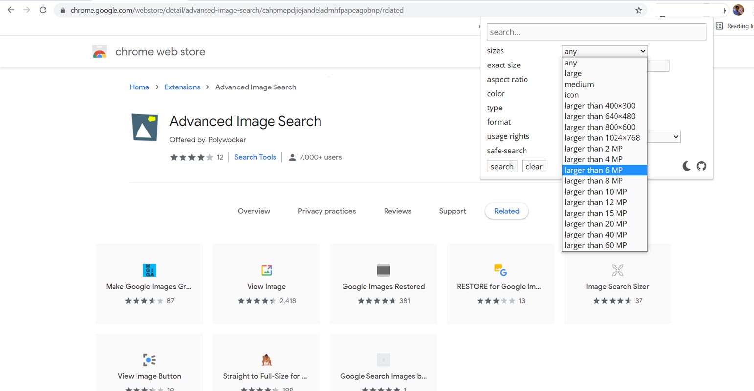Select the 'icon' size option
Viewport: 754px width, 391px height.
pyautogui.click(x=605, y=95)
